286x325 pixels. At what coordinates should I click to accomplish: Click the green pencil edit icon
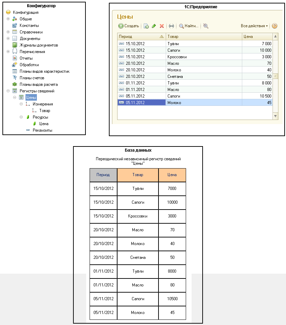(154, 26)
